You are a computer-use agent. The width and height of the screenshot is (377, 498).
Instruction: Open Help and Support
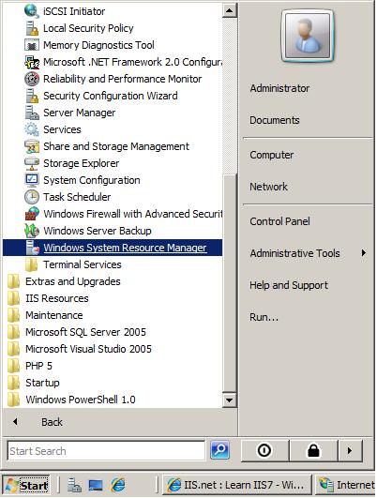(x=289, y=285)
